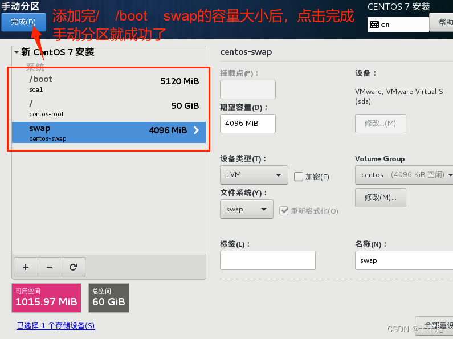The height and width of the screenshot is (339, 453).
Task: Open the 设备类型 LVM dropdown
Action: [254, 175]
